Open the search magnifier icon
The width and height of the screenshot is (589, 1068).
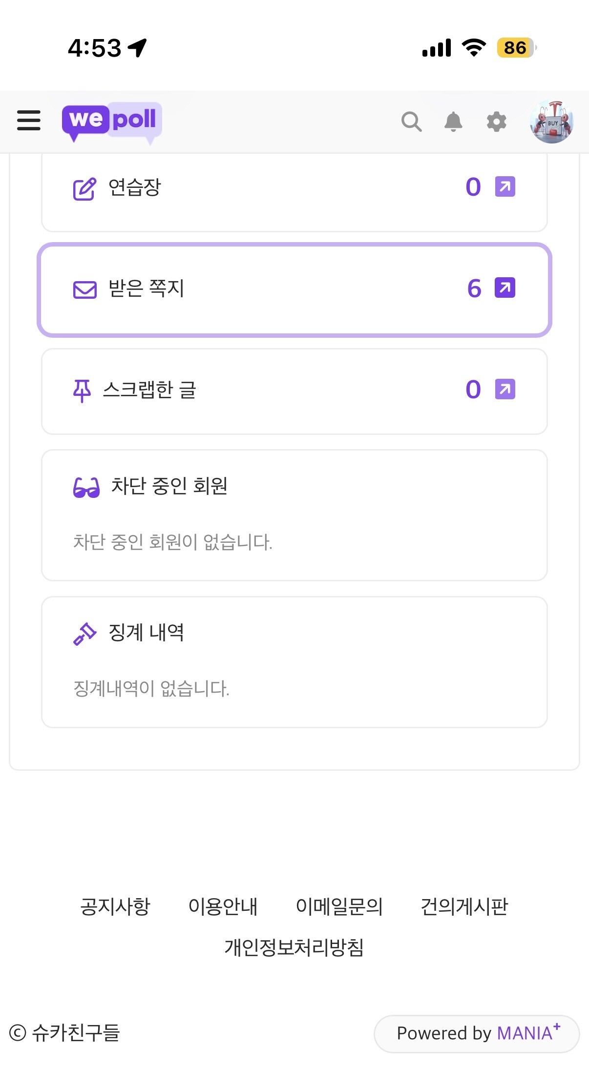coord(411,122)
